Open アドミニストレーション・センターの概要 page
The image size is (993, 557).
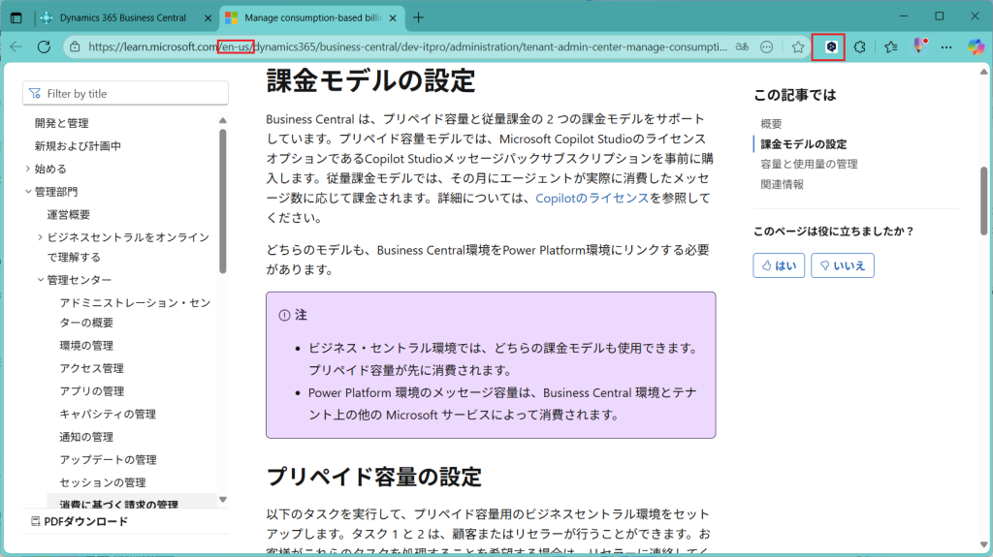pyautogui.click(x=135, y=313)
